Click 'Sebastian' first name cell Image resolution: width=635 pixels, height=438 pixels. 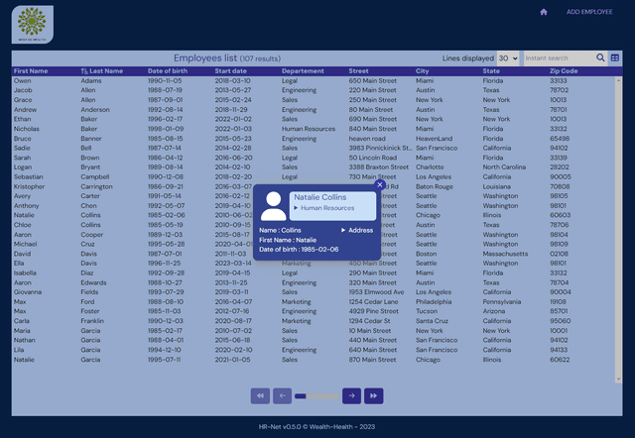tap(29, 176)
